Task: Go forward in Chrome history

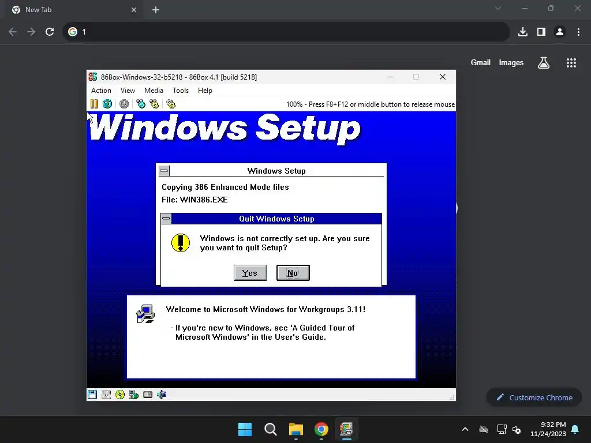Action: pyautogui.click(x=31, y=32)
